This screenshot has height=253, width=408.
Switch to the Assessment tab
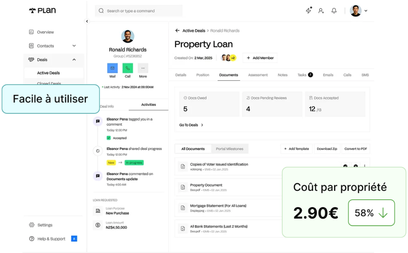click(x=258, y=75)
